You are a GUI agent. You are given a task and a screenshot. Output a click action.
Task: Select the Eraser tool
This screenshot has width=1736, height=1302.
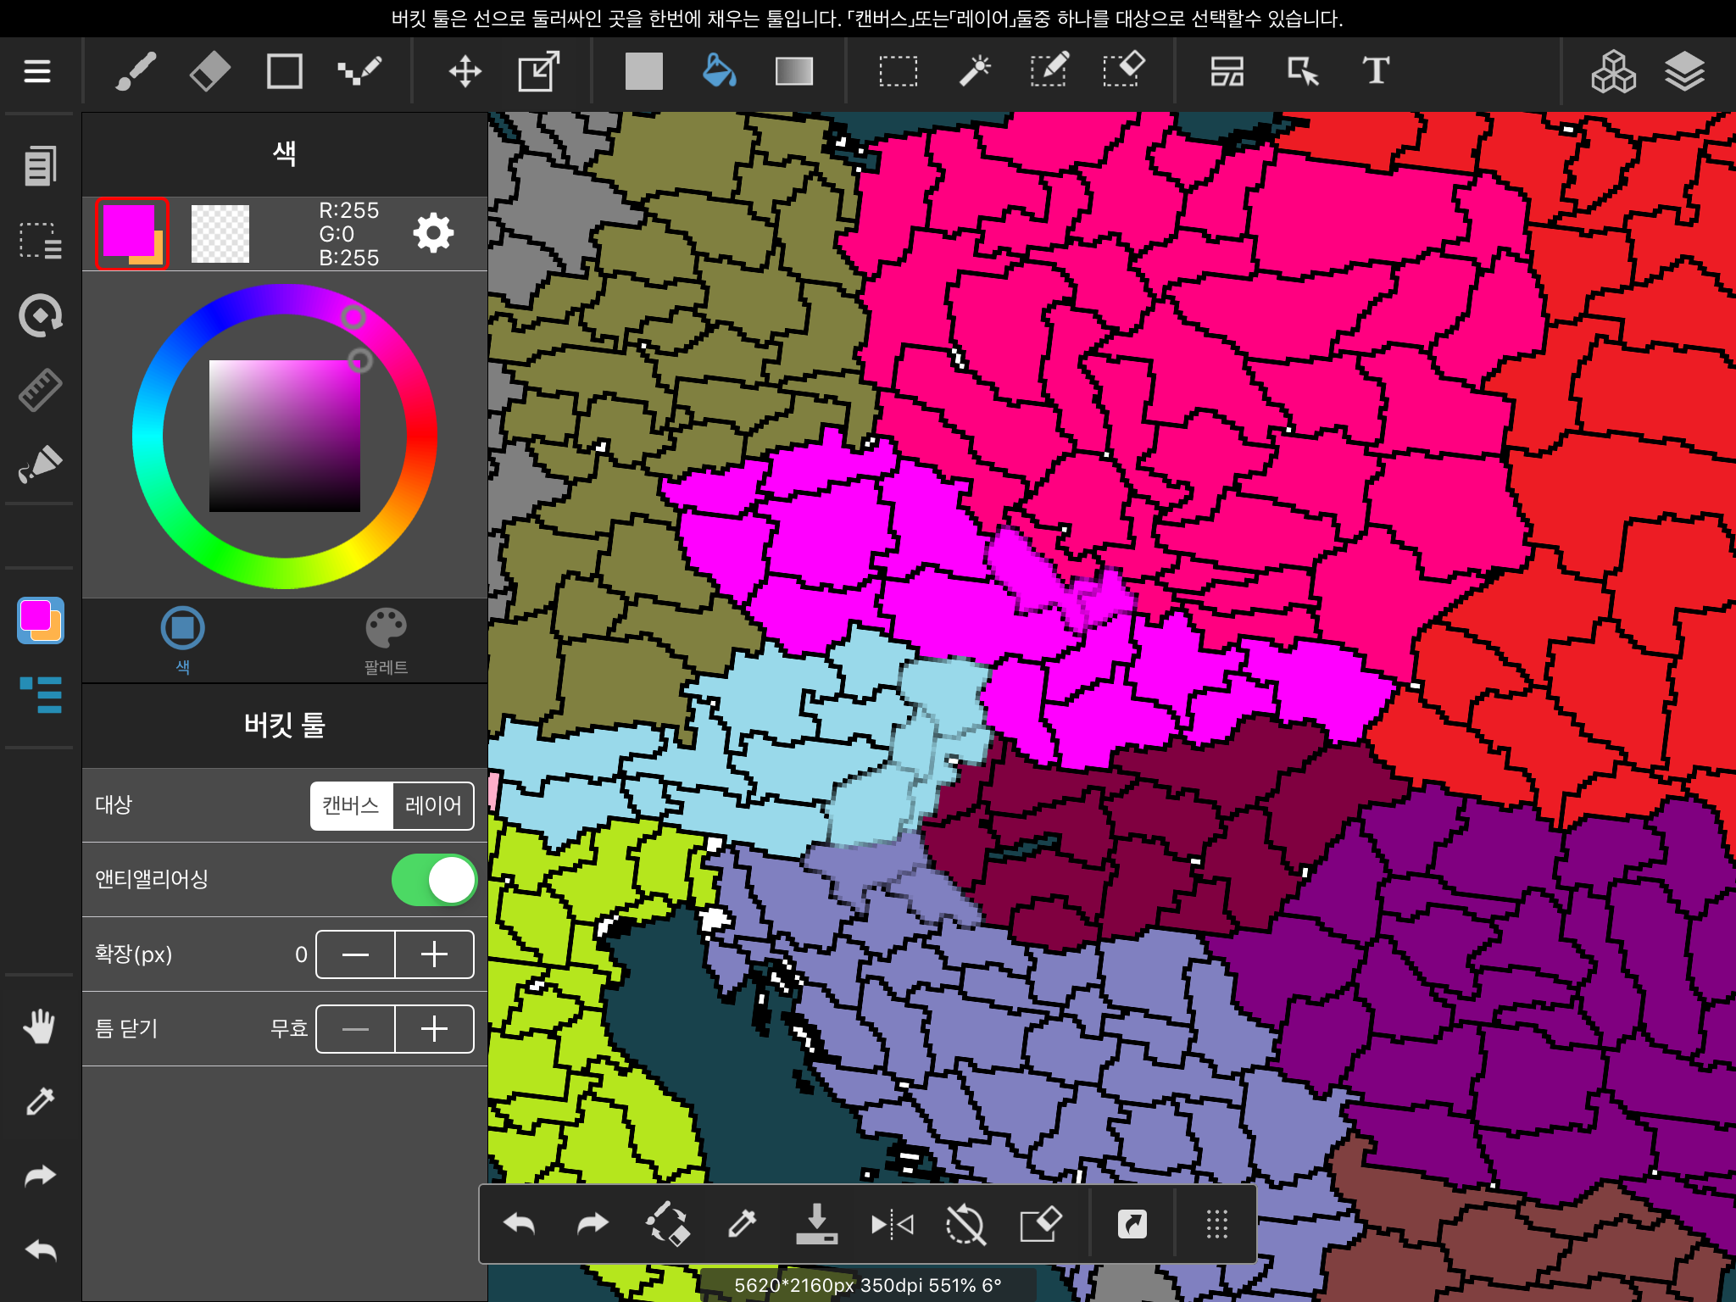coord(209,71)
